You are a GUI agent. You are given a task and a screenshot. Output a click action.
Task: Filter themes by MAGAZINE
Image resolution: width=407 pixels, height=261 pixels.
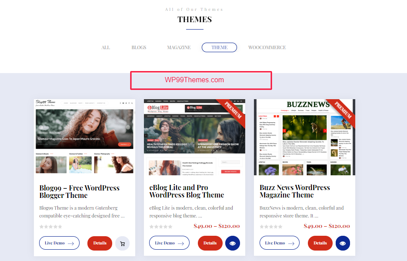coord(179,47)
